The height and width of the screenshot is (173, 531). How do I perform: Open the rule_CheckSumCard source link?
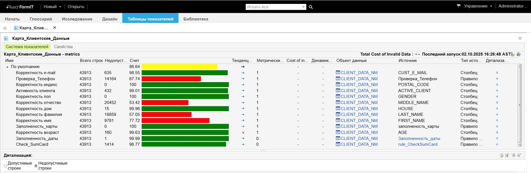point(418,144)
